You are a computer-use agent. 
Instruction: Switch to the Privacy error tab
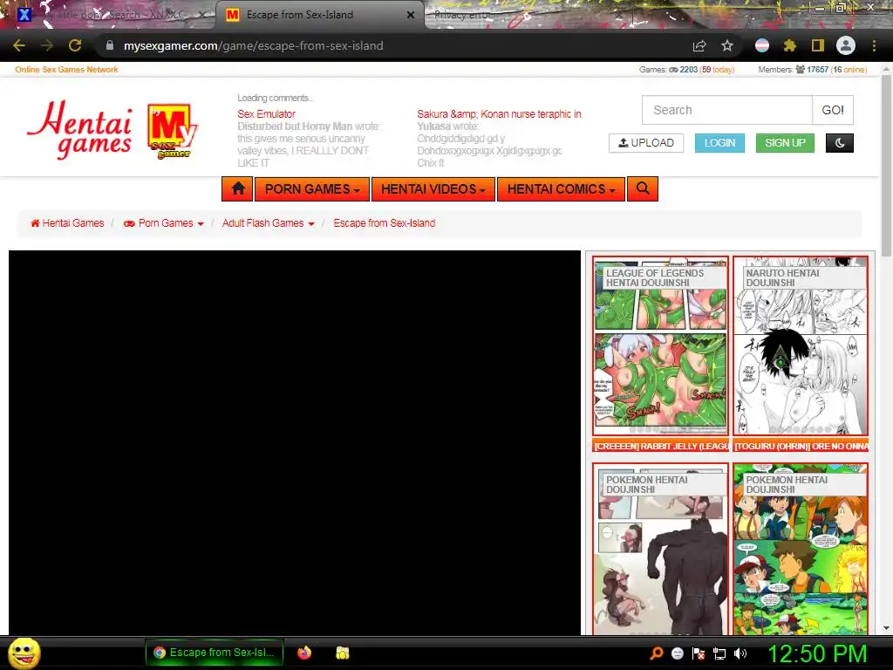462,15
